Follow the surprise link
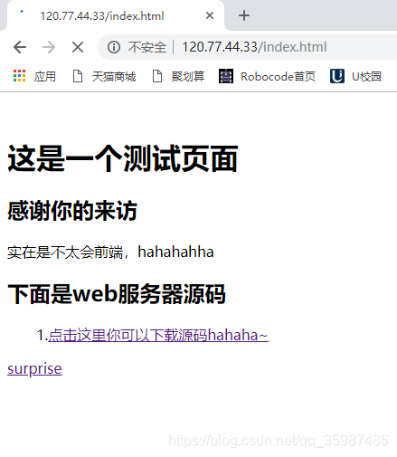This screenshot has width=397, height=457. (x=34, y=368)
